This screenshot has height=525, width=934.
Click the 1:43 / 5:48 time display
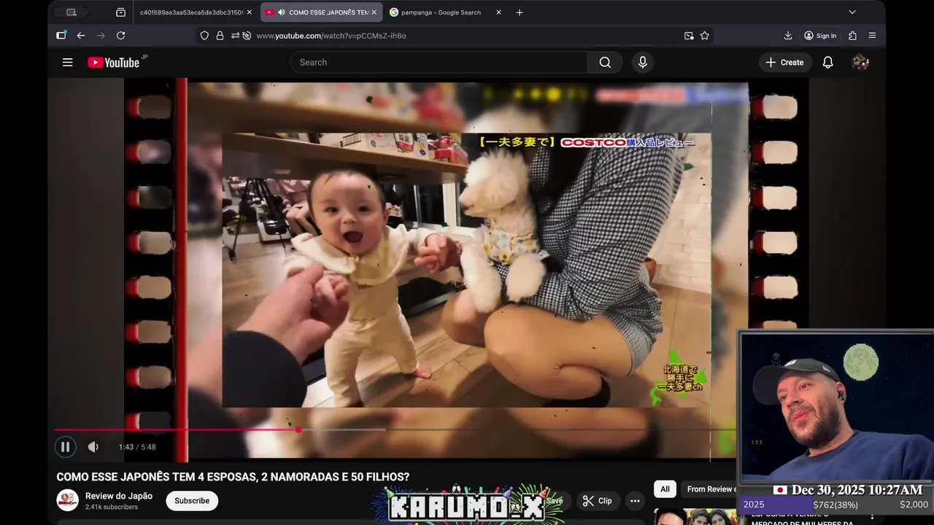tap(137, 447)
